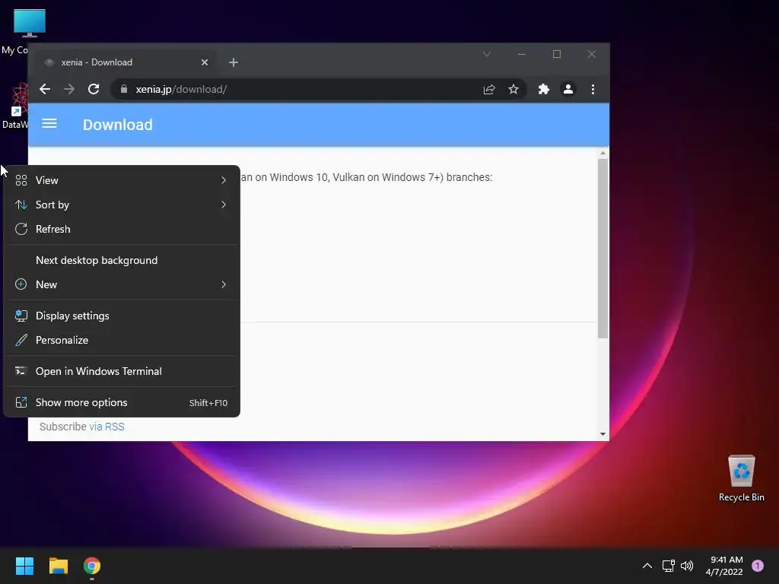Select the Recycle Bin desktop icon

coord(741,478)
